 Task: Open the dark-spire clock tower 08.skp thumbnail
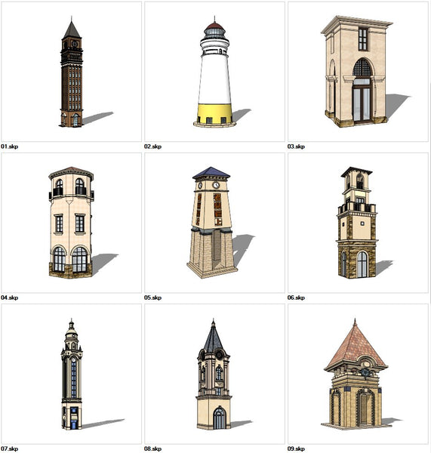214,374
